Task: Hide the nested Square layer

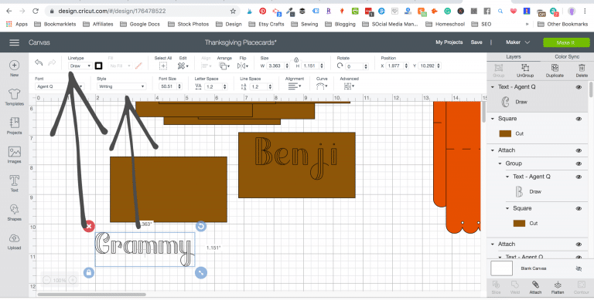Action: (x=579, y=208)
